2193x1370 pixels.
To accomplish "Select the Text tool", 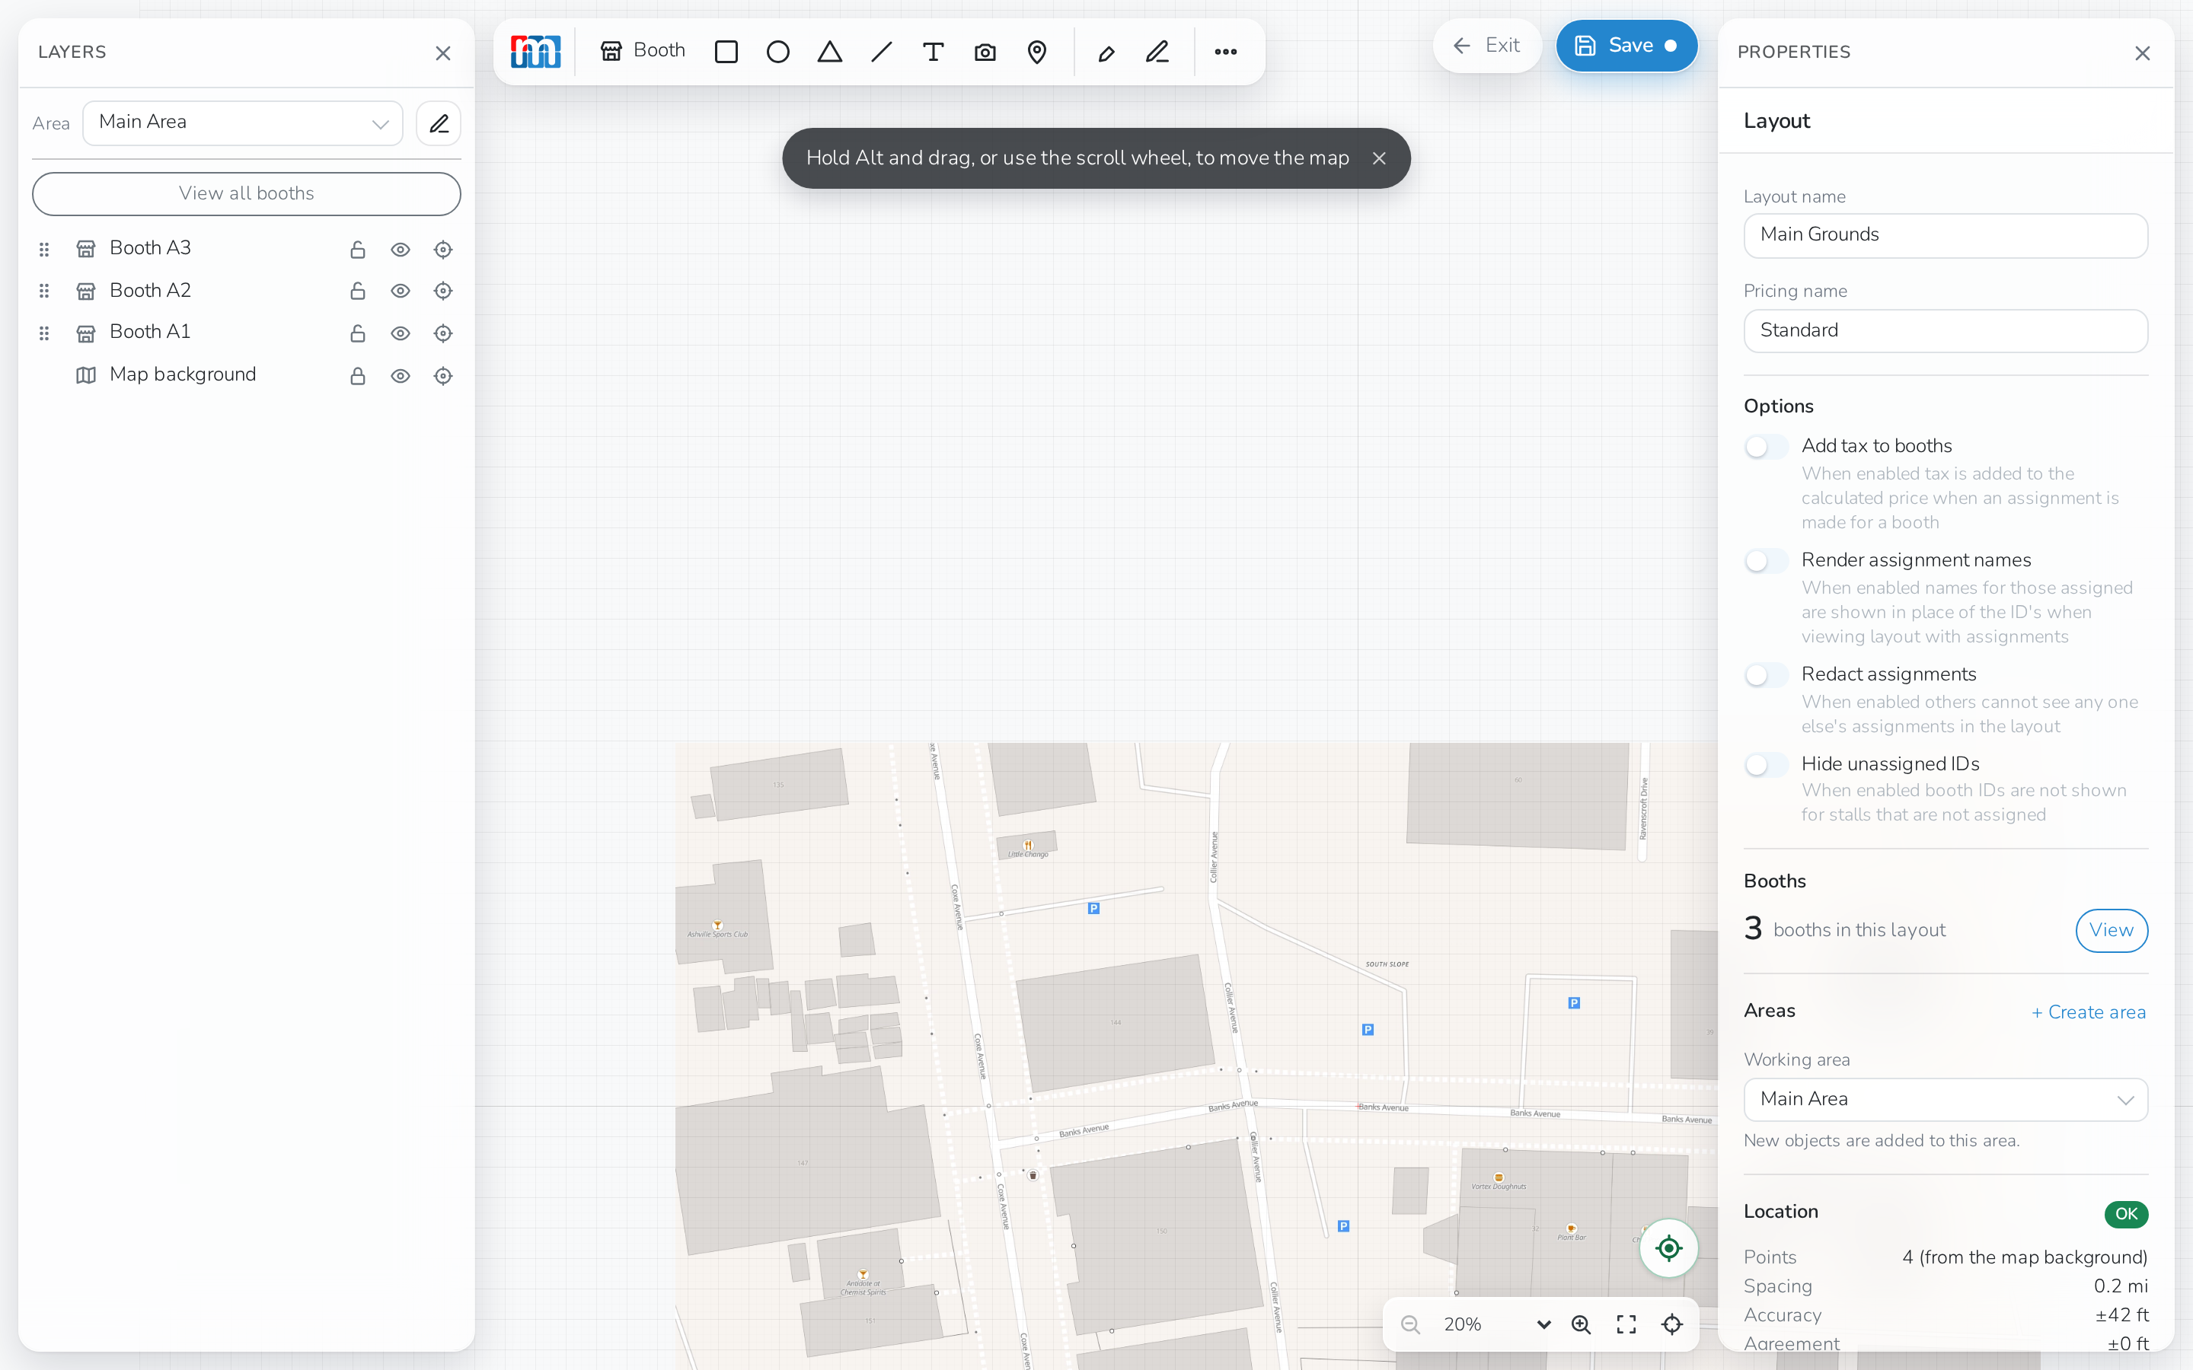I will (933, 52).
